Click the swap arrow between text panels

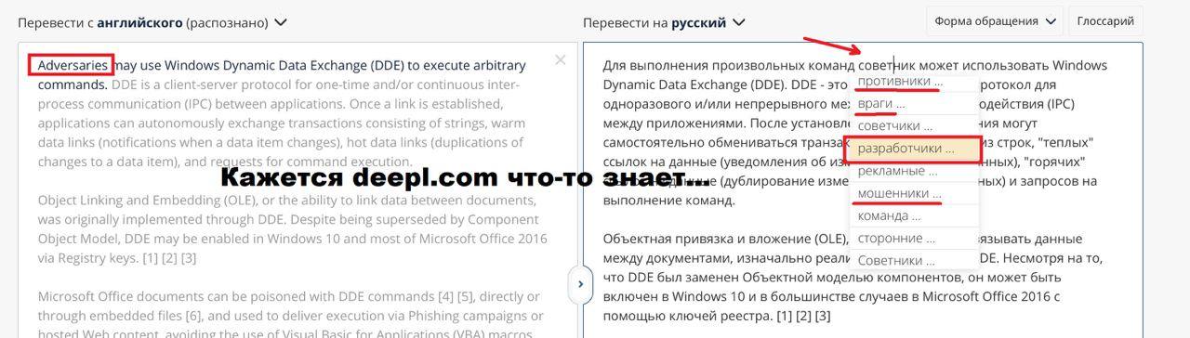pyautogui.click(x=580, y=283)
